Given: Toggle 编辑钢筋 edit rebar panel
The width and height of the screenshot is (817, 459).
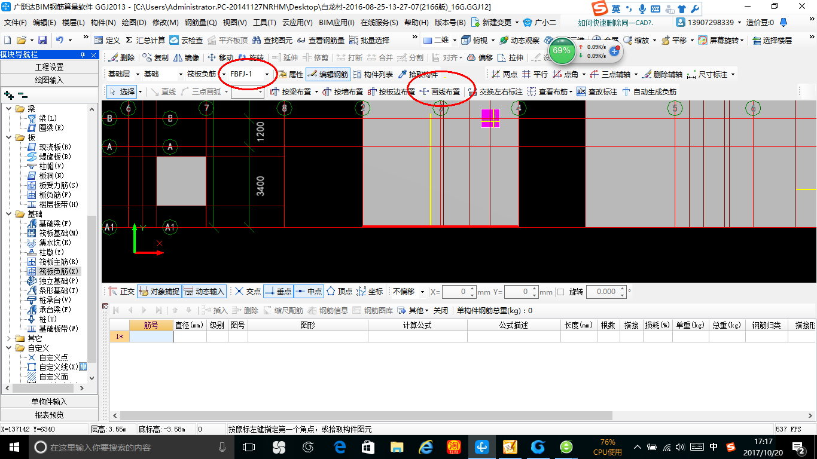Looking at the screenshot, I should point(328,74).
